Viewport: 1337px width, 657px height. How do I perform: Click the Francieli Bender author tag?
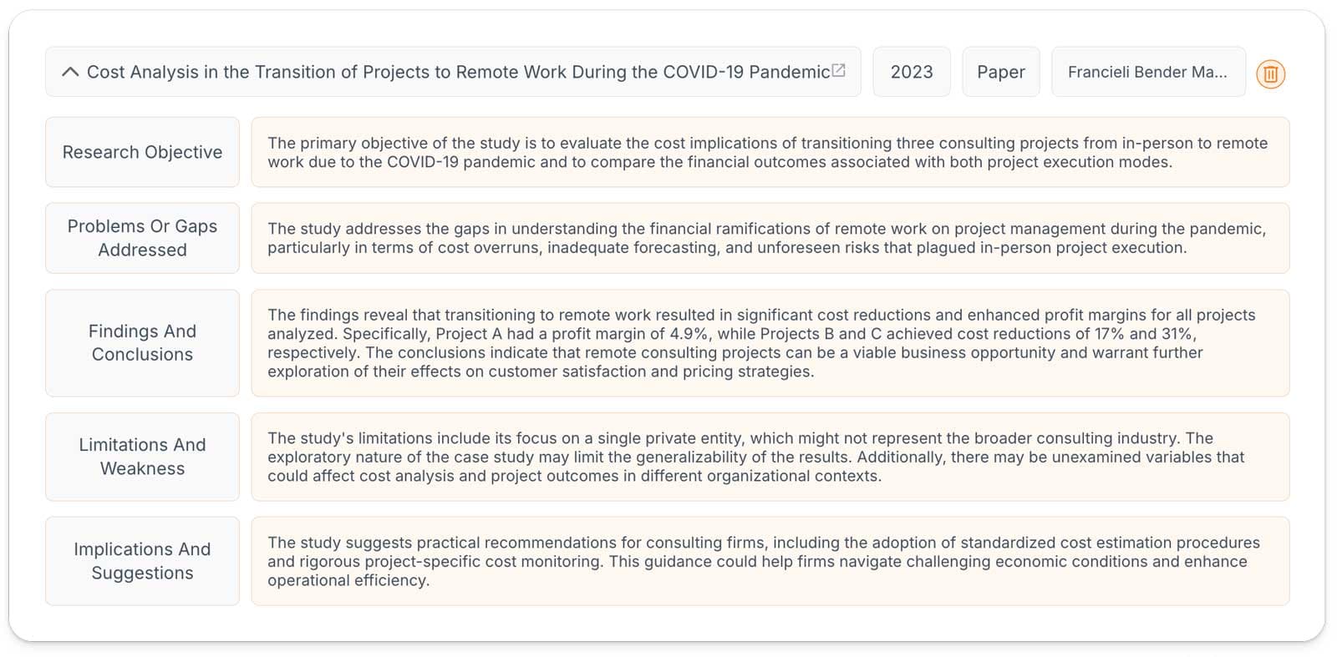click(x=1148, y=72)
